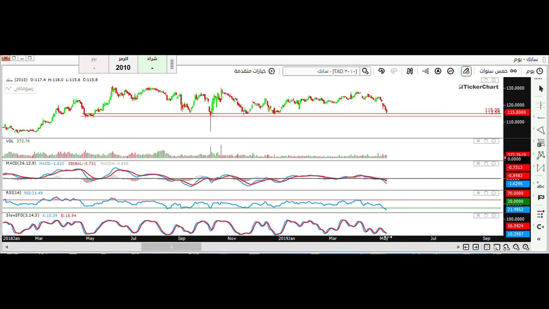Click the reset zoom magnifier icon
The image size is (549, 309).
coord(506,247)
